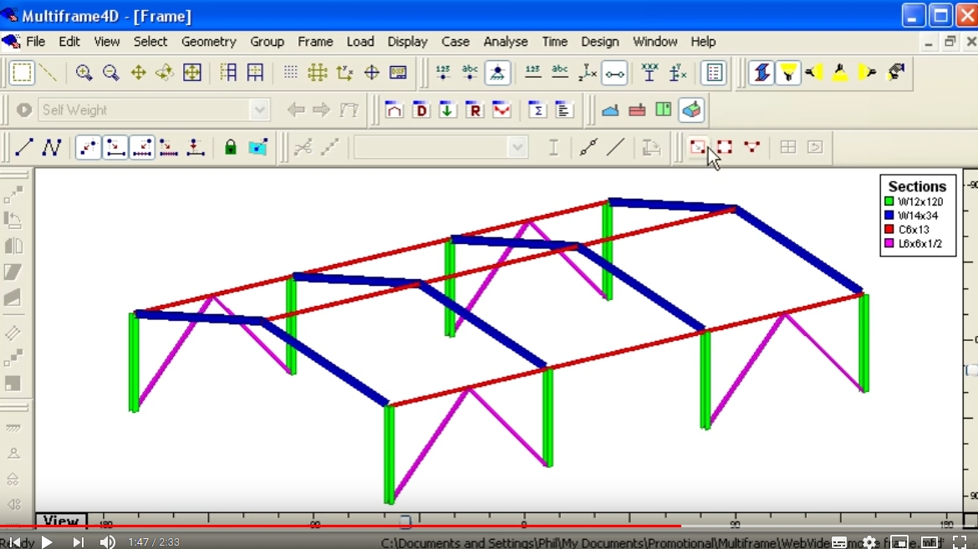Select the scissors cut tool

(303, 147)
